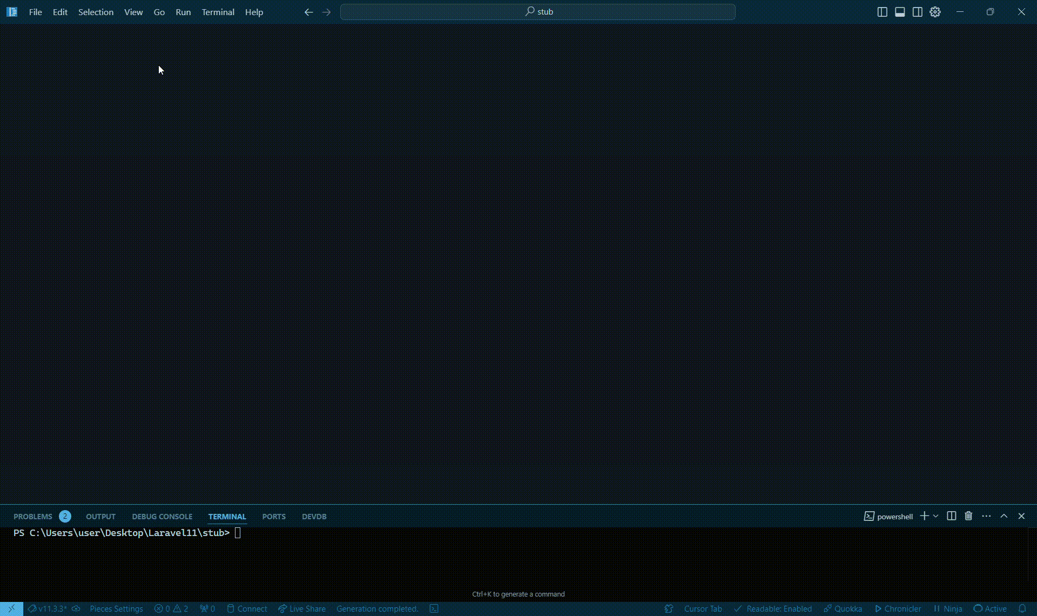Viewport: 1037px width, 616px height.
Task: Open notifications bell
Action: pyautogui.click(x=1022, y=608)
